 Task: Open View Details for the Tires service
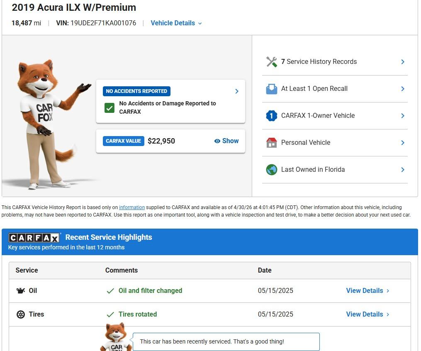367,314
